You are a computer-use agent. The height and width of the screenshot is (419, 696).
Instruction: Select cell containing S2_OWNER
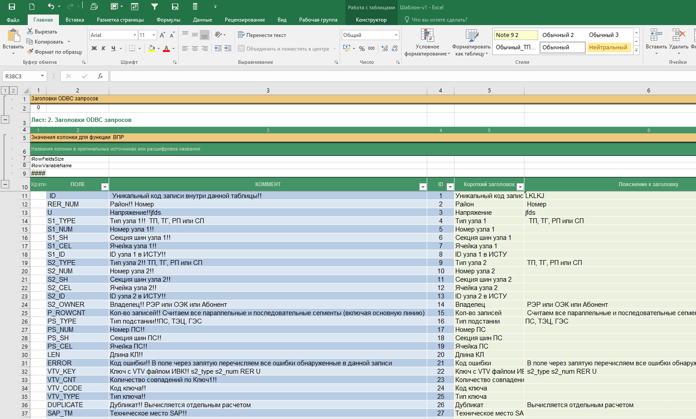(77, 305)
